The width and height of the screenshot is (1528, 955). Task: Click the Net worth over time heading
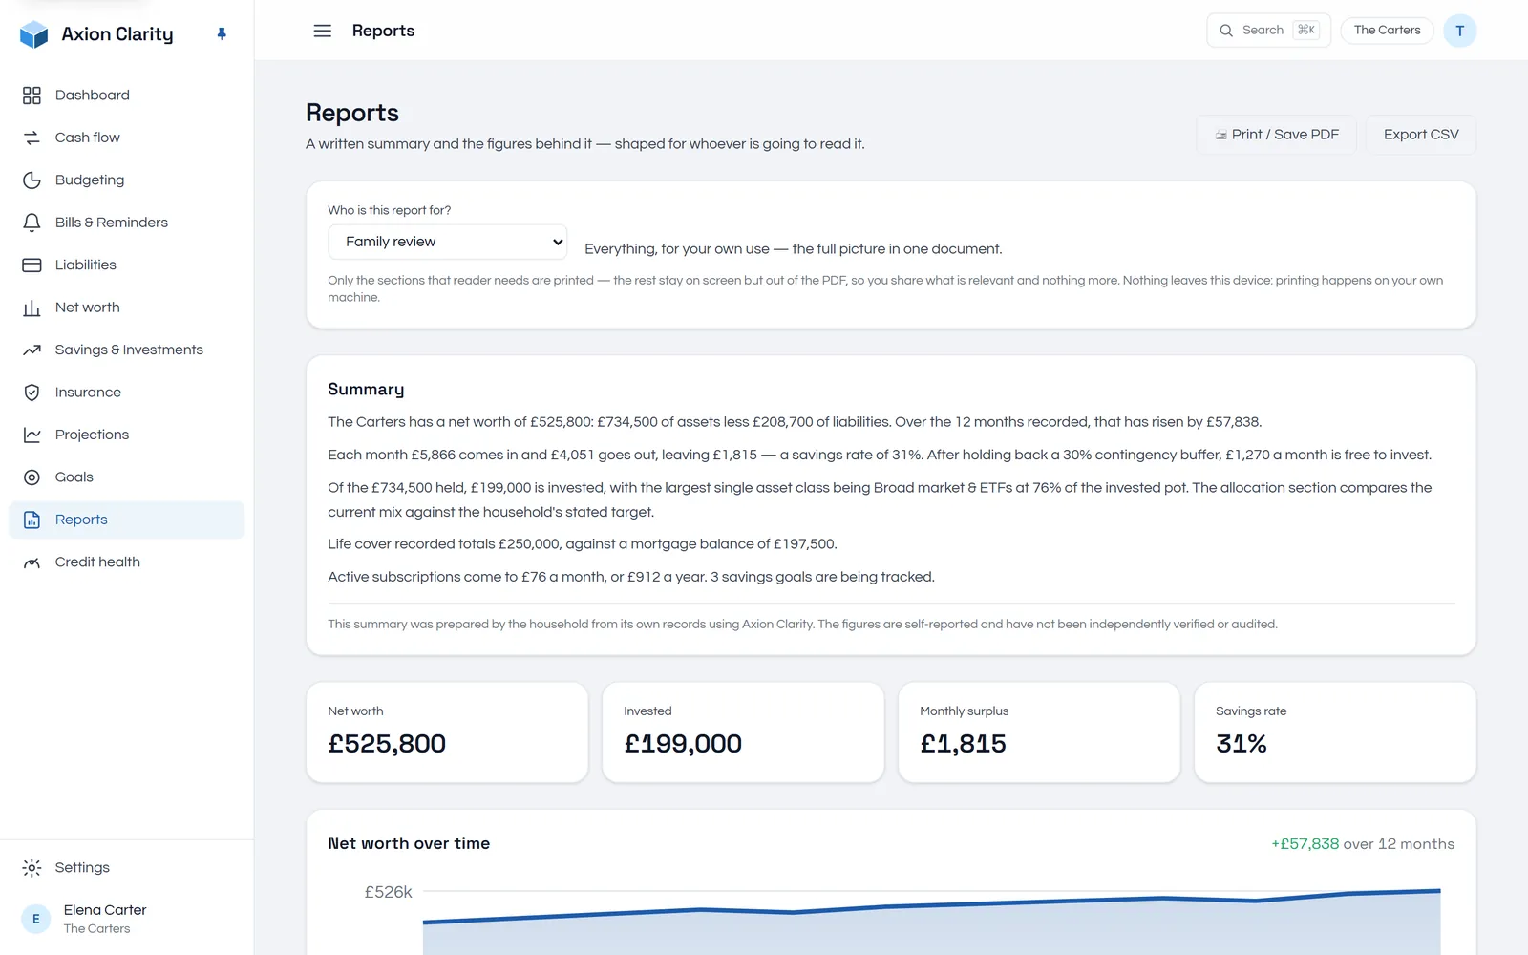coord(409,843)
